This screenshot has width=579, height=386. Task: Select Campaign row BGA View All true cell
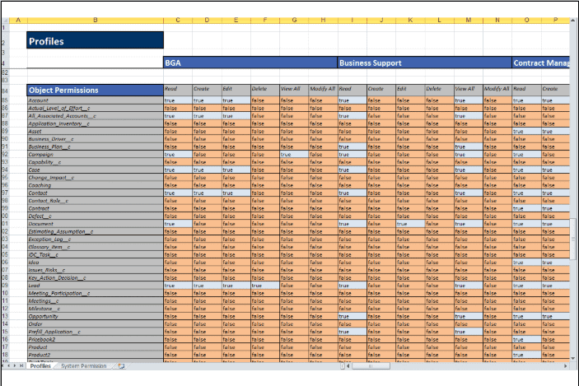click(294, 155)
